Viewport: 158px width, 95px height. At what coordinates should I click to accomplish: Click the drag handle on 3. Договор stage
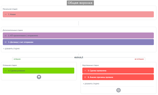6,42
